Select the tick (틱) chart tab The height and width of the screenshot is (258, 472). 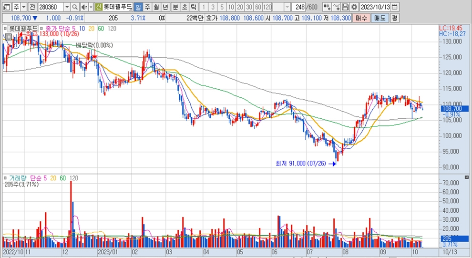tap(193, 7)
